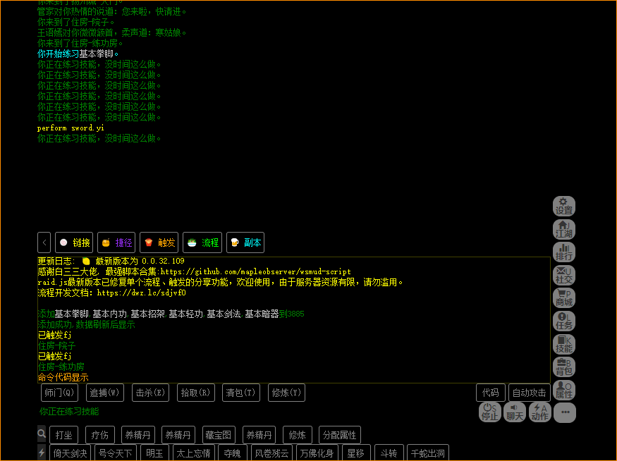Open the 技能 skills icon
This screenshot has width=617, height=461.
(x=564, y=344)
